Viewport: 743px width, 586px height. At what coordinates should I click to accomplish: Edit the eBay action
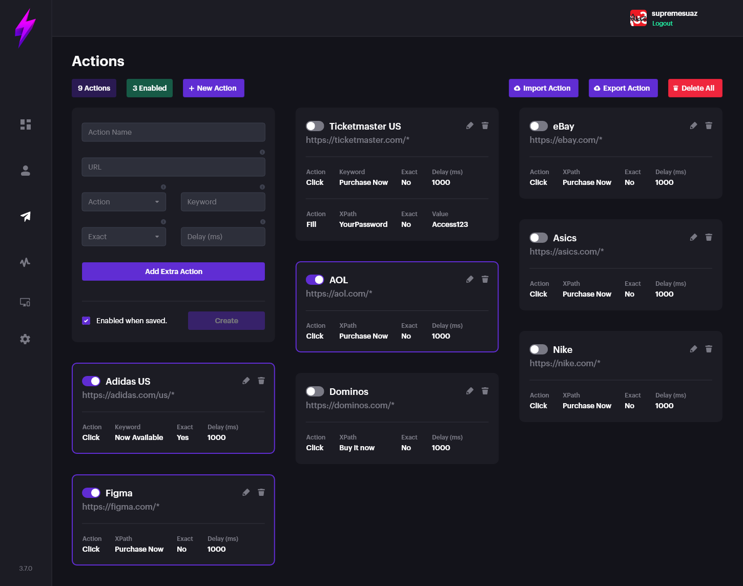693,125
